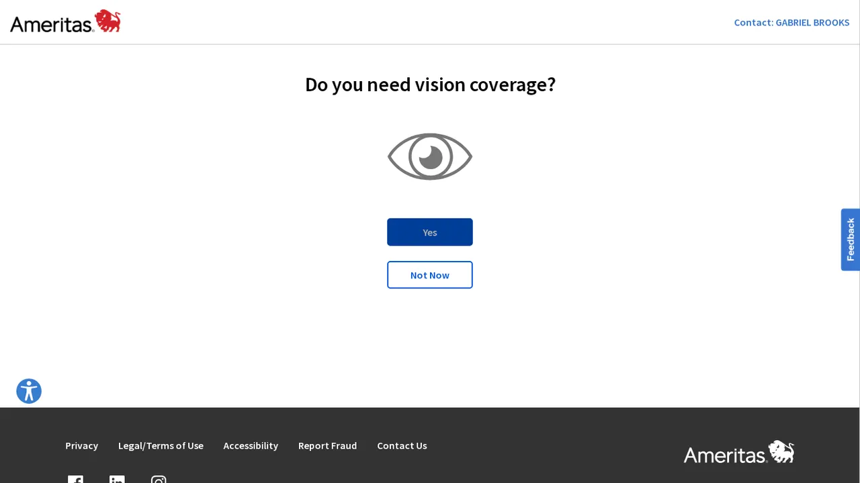Open the Report Fraud link
Image resolution: width=860 pixels, height=483 pixels.
coord(327,445)
